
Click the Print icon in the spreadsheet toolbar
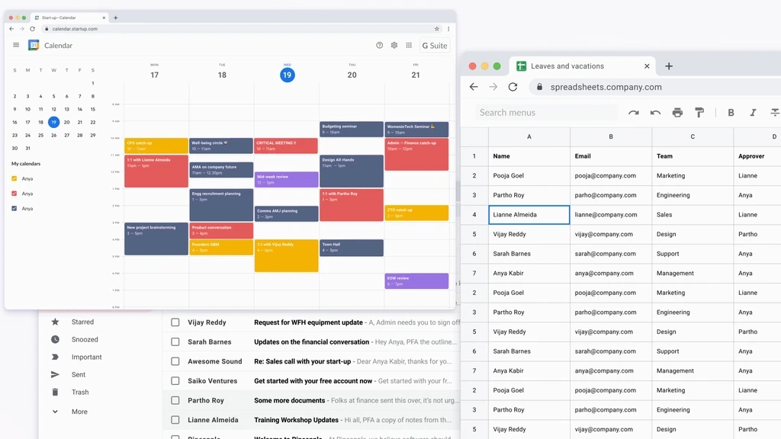tap(677, 112)
